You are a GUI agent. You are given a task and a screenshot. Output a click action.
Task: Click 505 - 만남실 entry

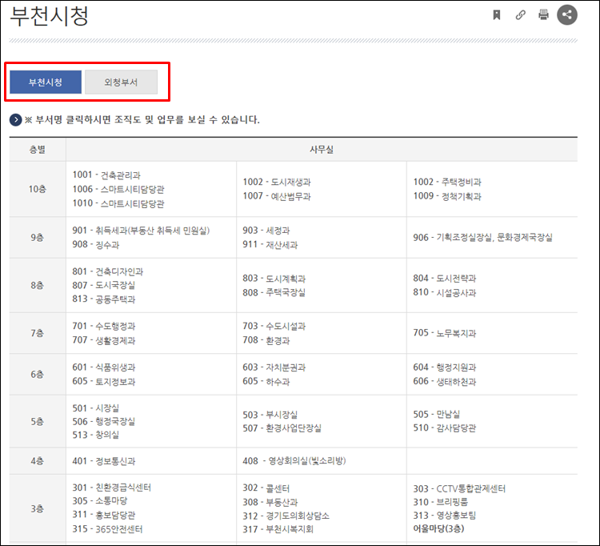click(x=436, y=415)
